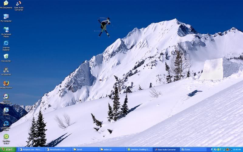Click the My Computer desktop icon

6,16
